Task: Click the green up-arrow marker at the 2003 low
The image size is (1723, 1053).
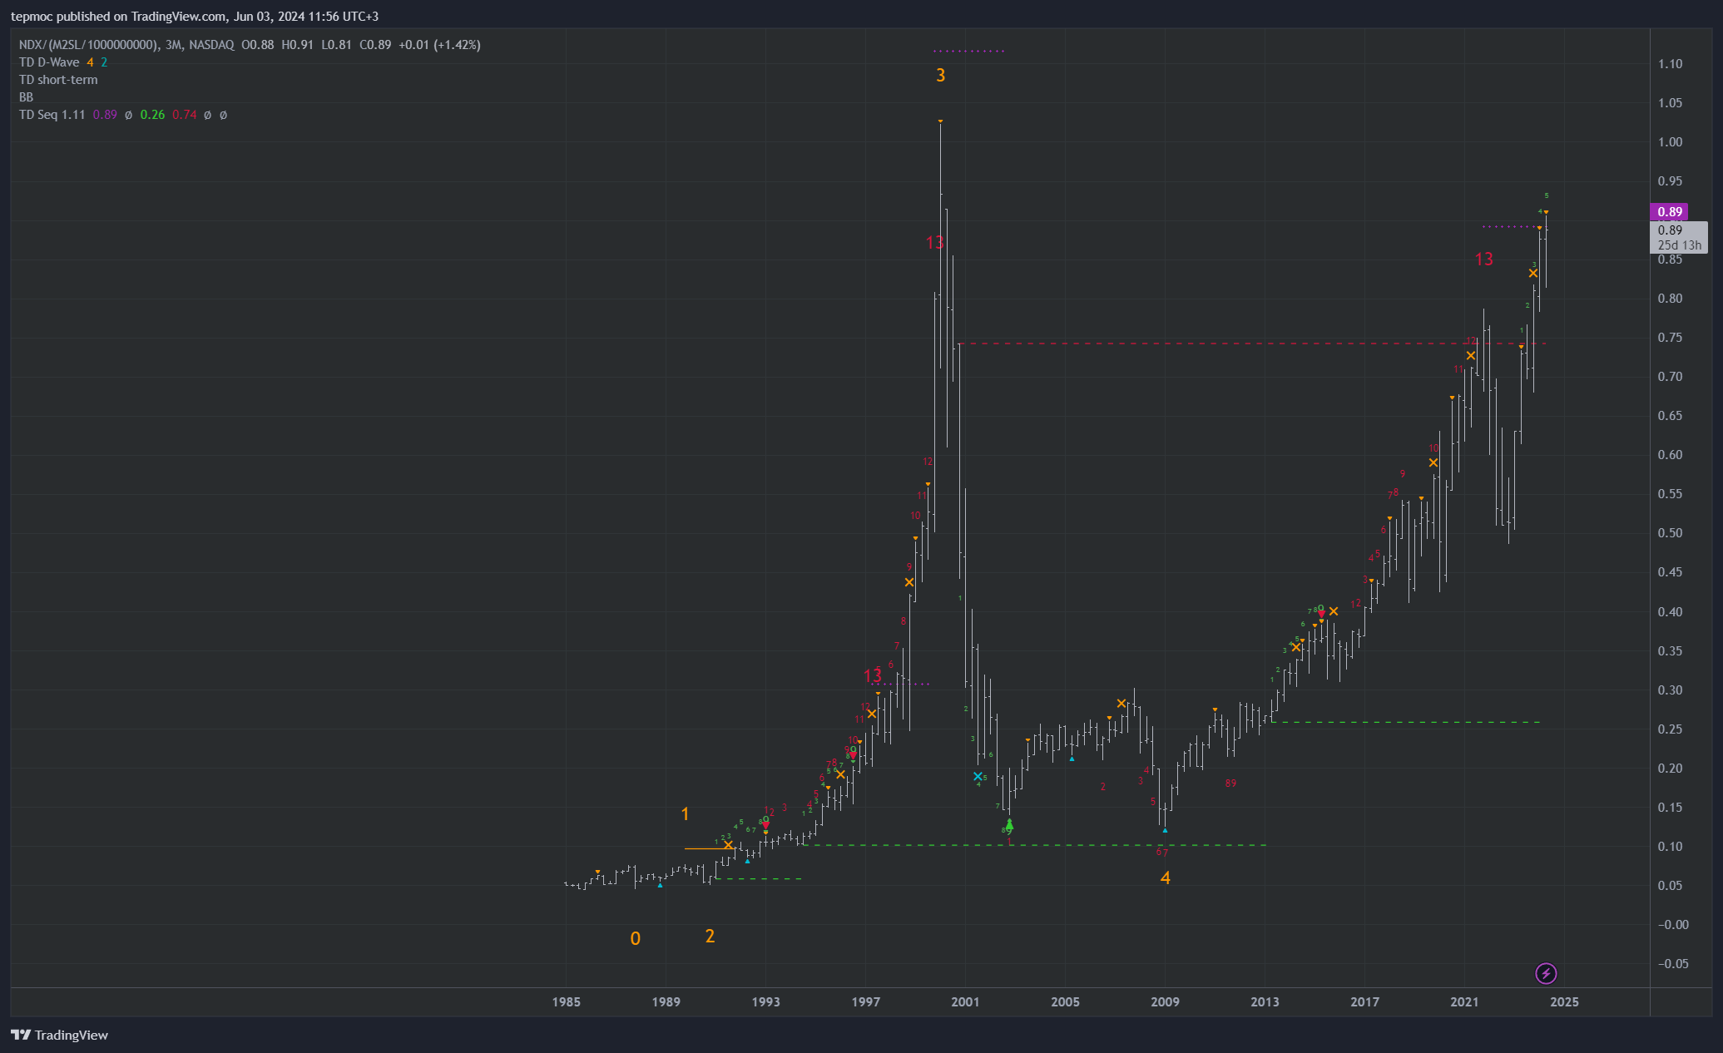Action: point(1009,825)
